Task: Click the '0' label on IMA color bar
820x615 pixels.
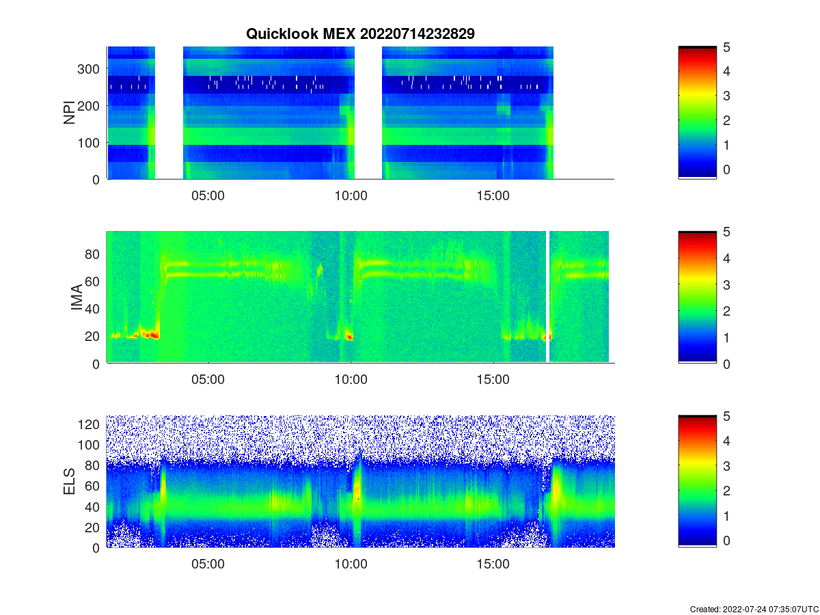Action: 726,364
